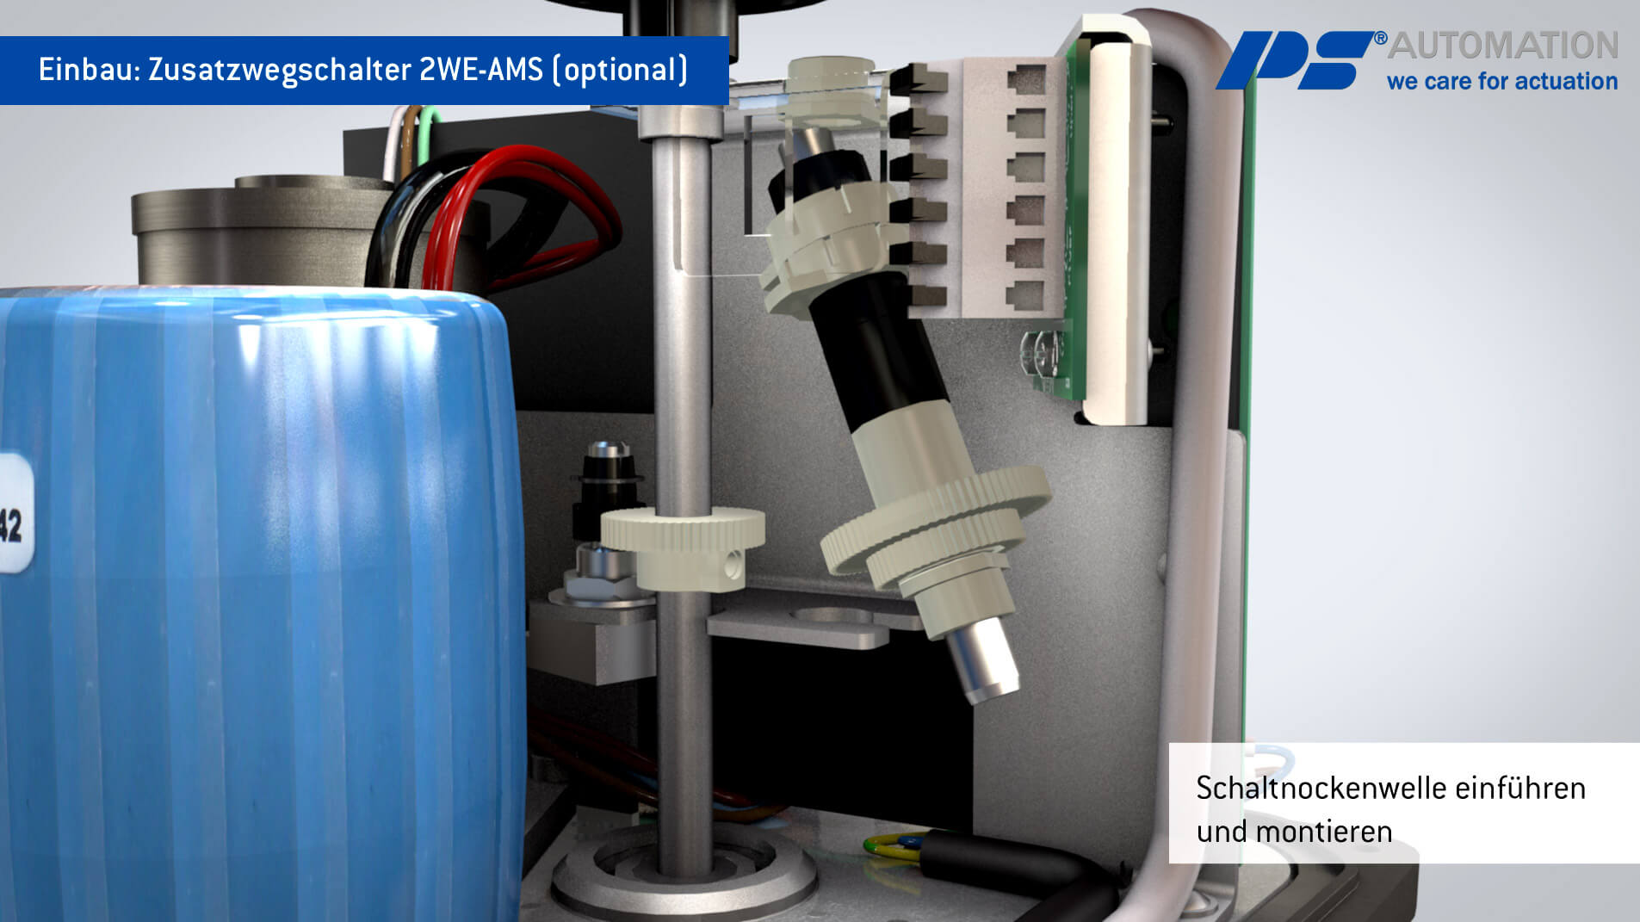
Task: Click the PS Automation logo
Action: tap(1417, 60)
